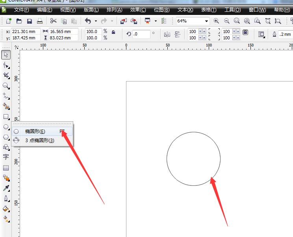Choose 3 点椭圆形(3) from the flyout

[x=42, y=140]
